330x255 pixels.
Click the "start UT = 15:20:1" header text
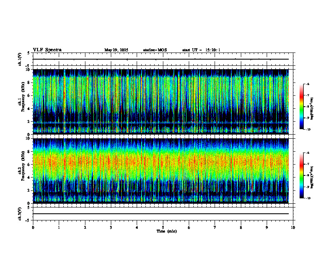coord(201,50)
